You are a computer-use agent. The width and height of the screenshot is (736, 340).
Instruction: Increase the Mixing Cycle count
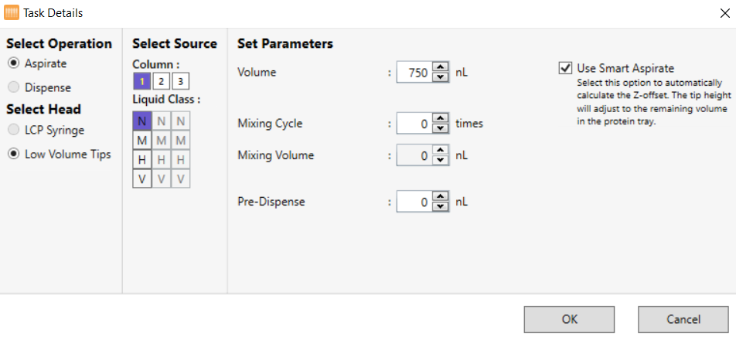click(441, 117)
